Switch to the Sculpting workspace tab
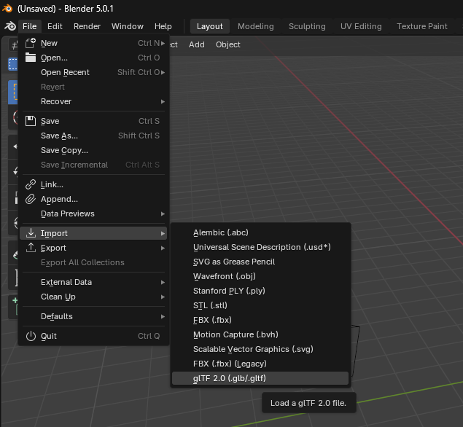This screenshot has width=463, height=427. [307, 26]
